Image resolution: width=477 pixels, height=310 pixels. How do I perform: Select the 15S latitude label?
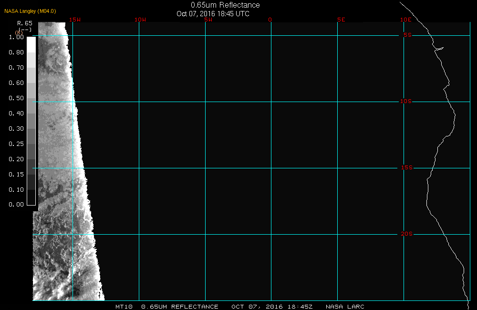pos(406,168)
